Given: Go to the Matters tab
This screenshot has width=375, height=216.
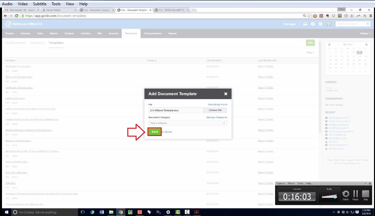Looking at the screenshot, I should (x=54, y=33).
